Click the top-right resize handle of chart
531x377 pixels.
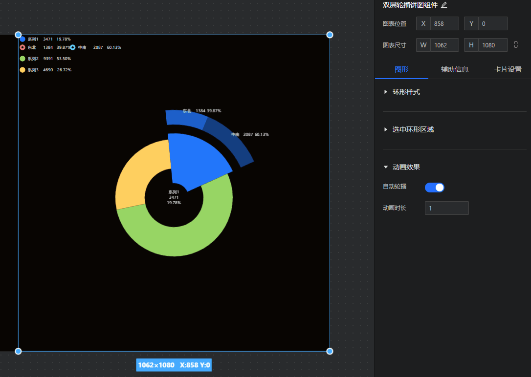[x=330, y=35]
